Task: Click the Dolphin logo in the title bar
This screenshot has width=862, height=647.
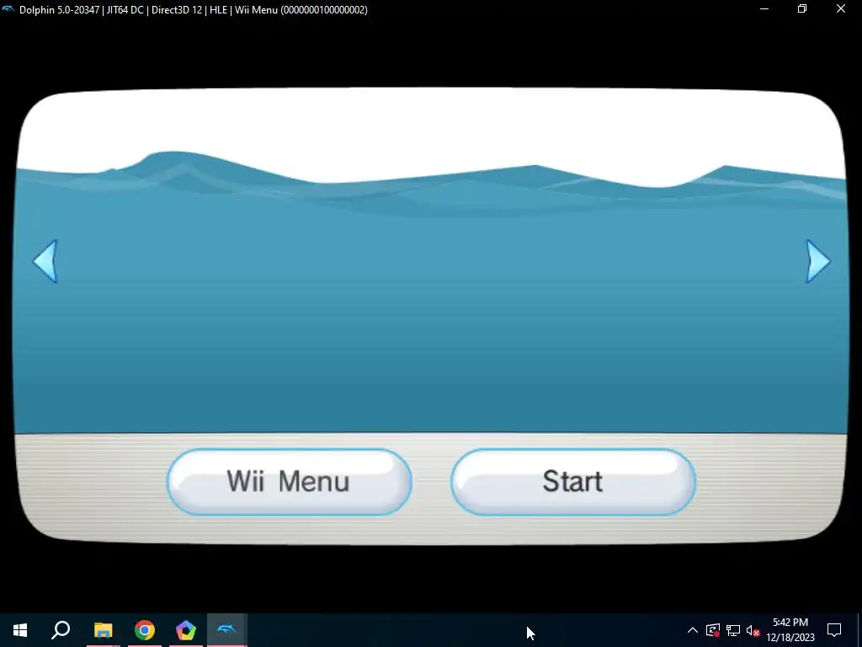Action: [8, 9]
